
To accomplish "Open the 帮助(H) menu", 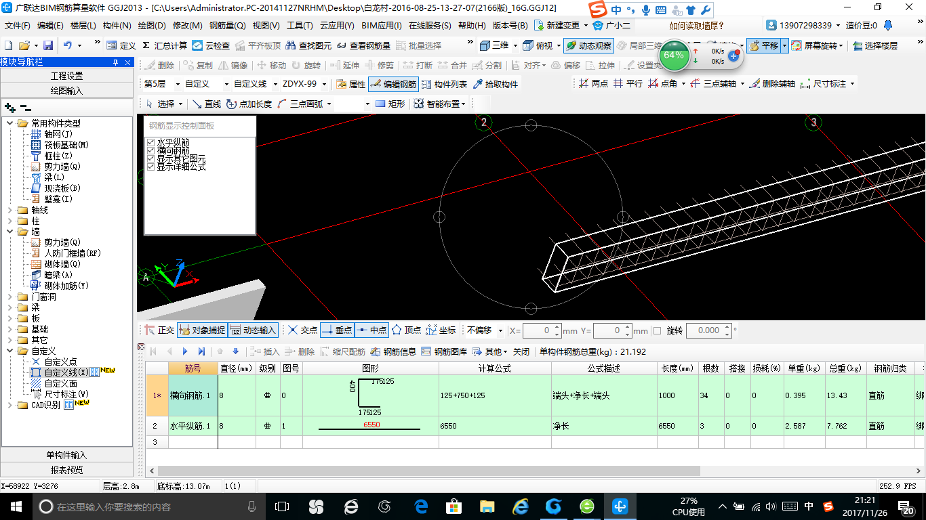I will point(472,26).
